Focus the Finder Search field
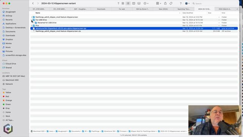 tap(215, 3)
